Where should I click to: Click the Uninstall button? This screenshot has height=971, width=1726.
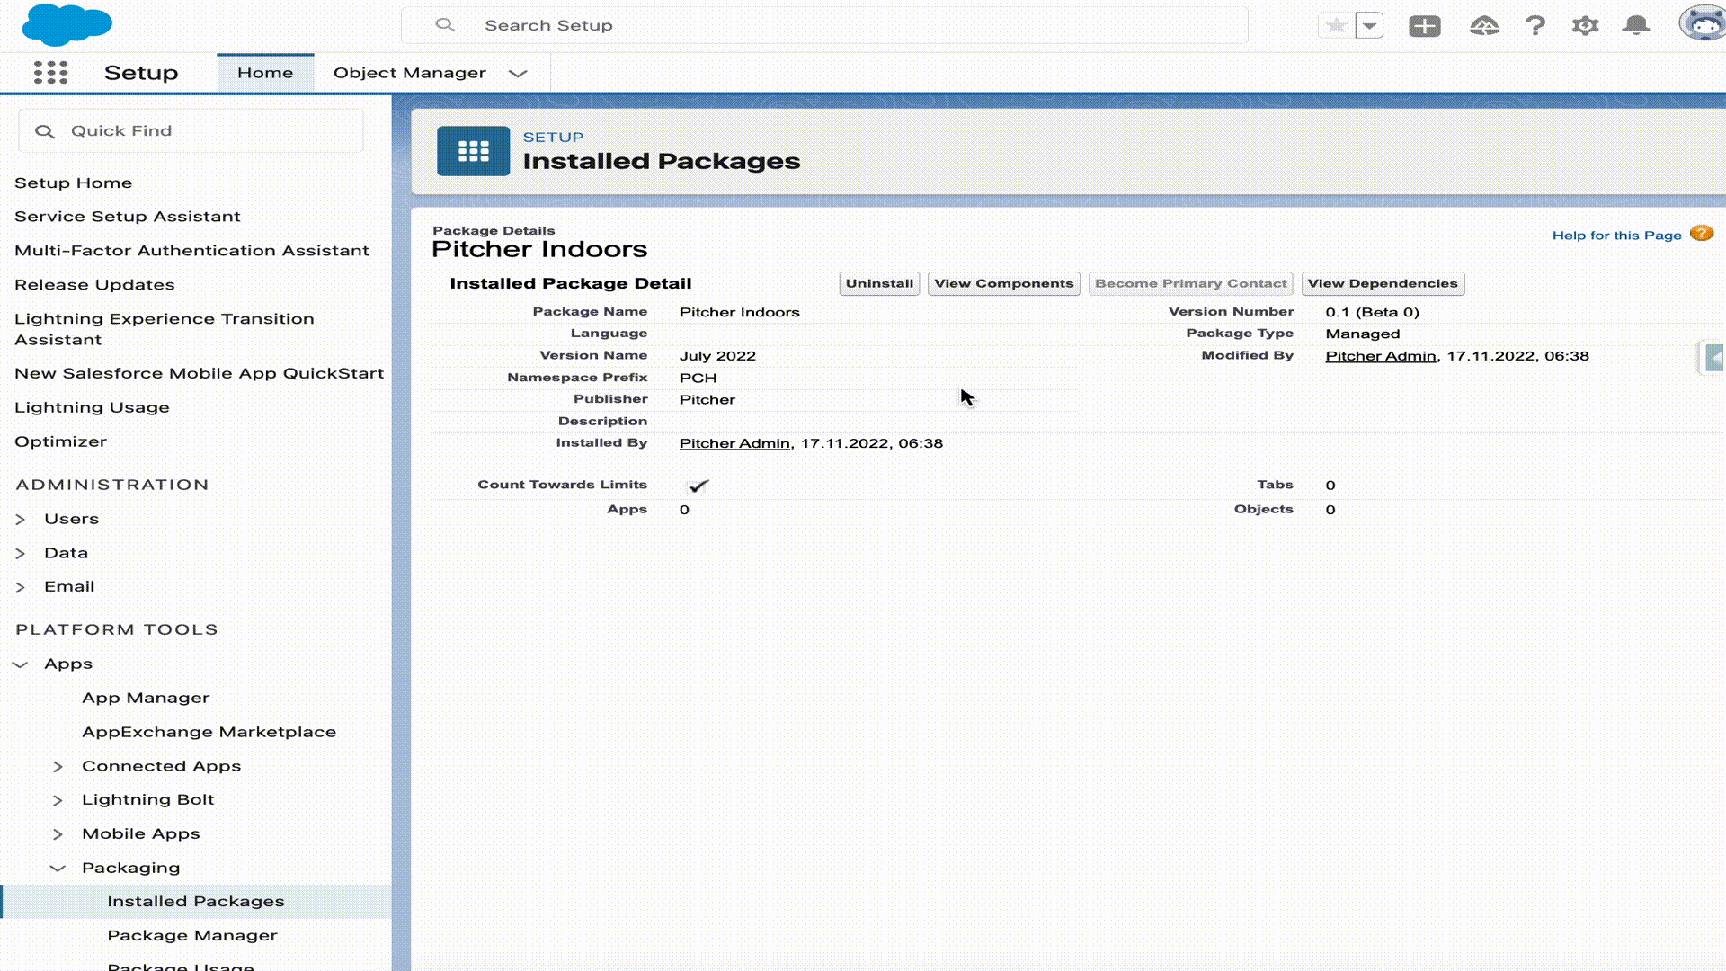point(878,284)
